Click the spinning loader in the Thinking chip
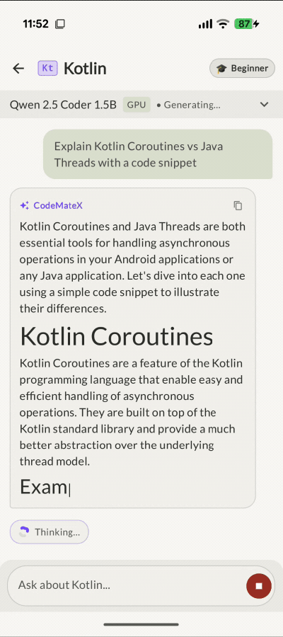This screenshot has height=637, width=283. pos(25,532)
